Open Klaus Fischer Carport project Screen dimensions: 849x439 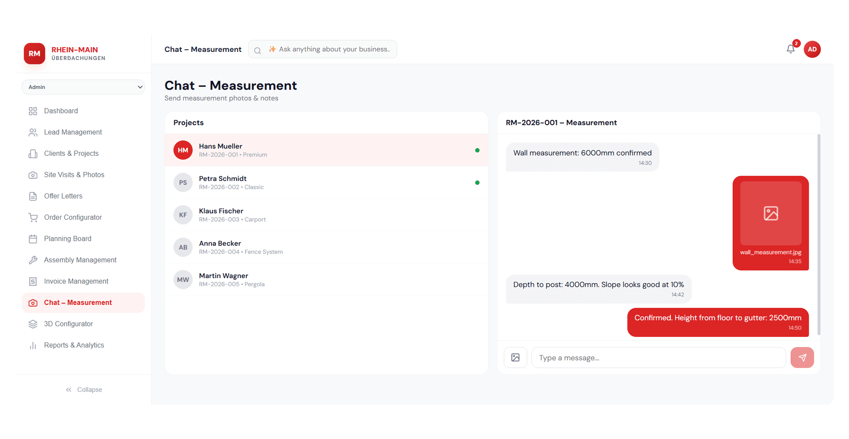326,215
